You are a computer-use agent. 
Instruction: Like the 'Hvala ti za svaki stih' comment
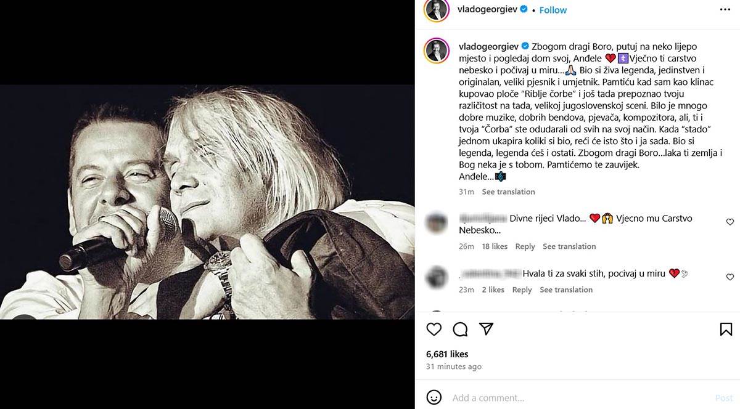[730, 277]
